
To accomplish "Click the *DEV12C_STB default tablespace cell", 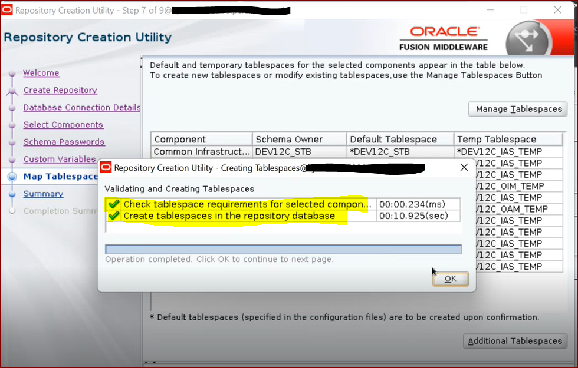I will [400, 152].
